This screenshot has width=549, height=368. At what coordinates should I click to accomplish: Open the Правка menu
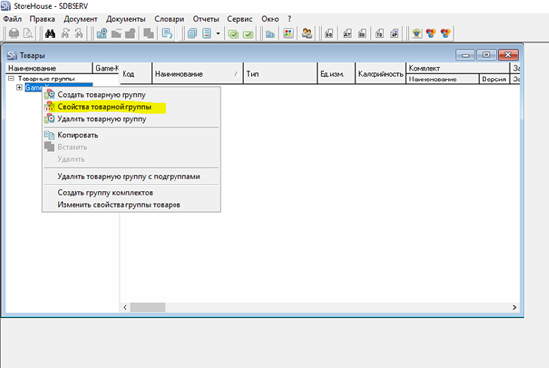pos(42,19)
